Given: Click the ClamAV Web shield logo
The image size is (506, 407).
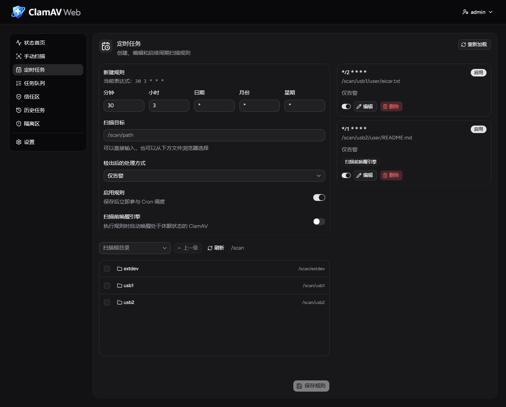Looking at the screenshot, I should tap(18, 12).
